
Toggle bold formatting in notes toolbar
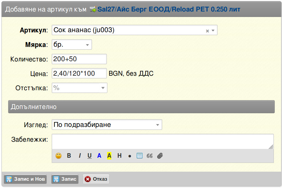pyautogui.click(x=69, y=156)
